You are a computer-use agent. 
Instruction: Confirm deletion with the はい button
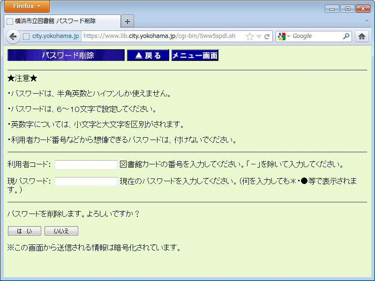coord(24,231)
